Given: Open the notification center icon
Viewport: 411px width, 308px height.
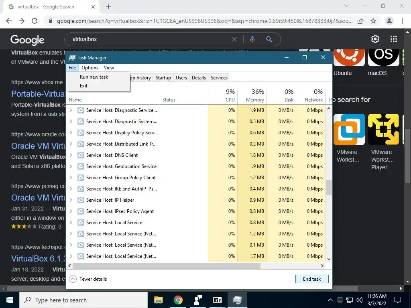Looking at the screenshot, I should click(398, 300).
